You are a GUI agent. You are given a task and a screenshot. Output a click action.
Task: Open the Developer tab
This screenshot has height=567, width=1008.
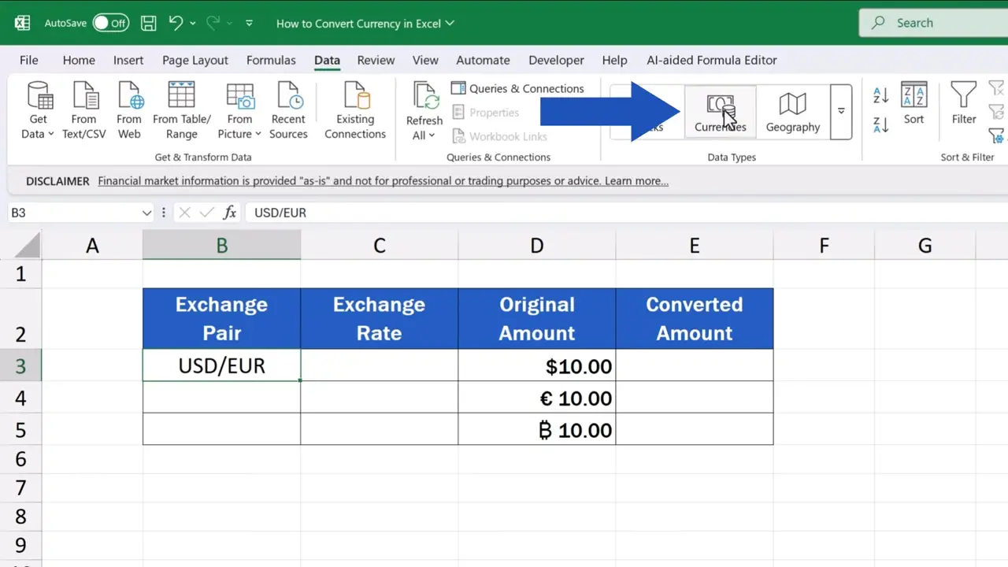556,60
